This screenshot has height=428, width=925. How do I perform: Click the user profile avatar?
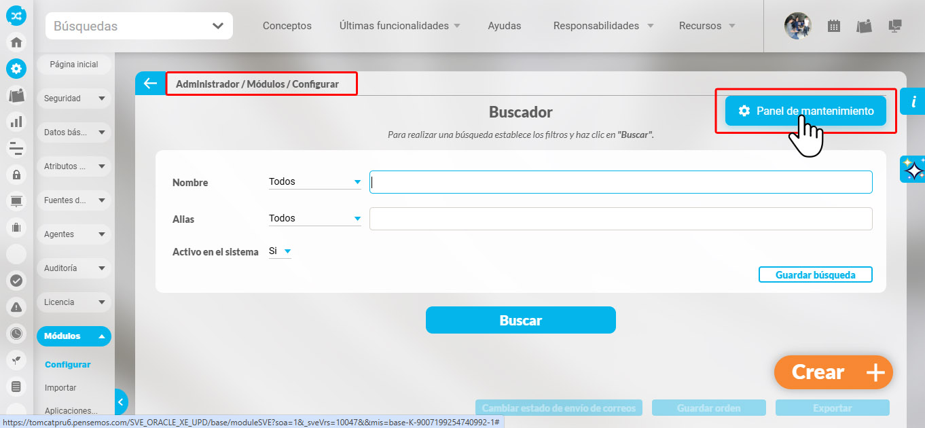pyautogui.click(x=797, y=26)
